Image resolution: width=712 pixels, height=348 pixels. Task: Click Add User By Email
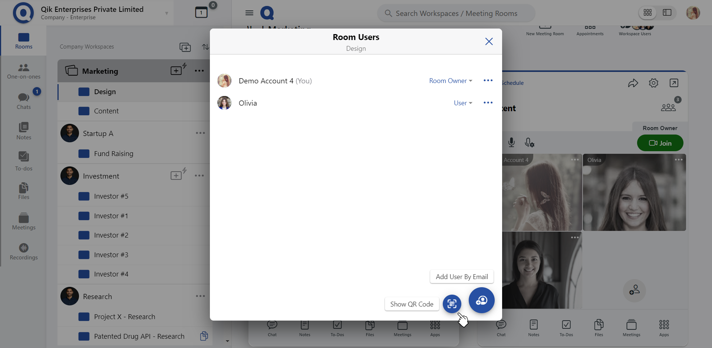[462, 277]
